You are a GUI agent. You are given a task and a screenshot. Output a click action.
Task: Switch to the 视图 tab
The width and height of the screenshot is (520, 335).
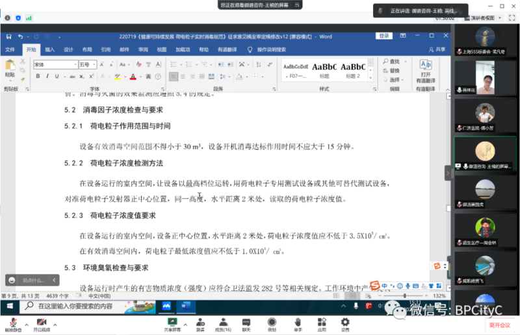click(161, 50)
